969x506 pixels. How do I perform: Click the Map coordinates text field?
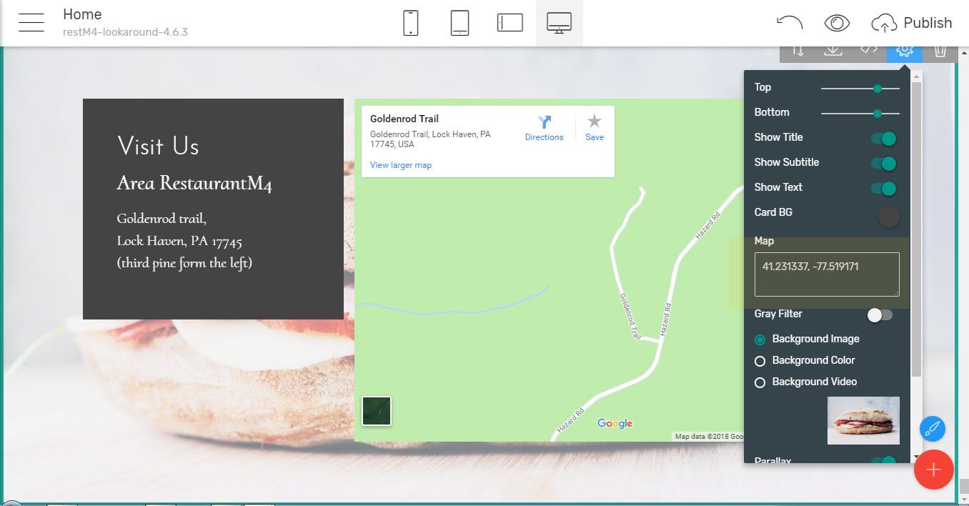(x=826, y=274)
